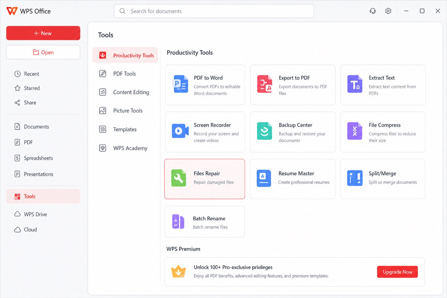Image resolution: width=447 pixels, height=298 pixels.
Task: Click the Starred star icon
Action: 17,88
